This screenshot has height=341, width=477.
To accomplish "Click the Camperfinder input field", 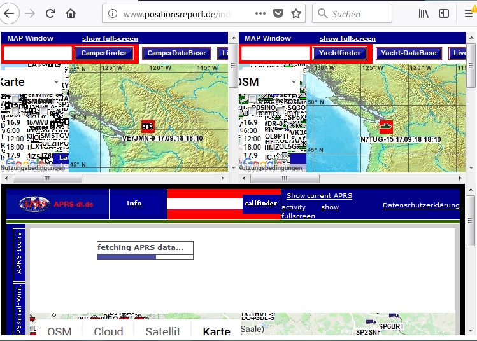I will pos(38,53).
